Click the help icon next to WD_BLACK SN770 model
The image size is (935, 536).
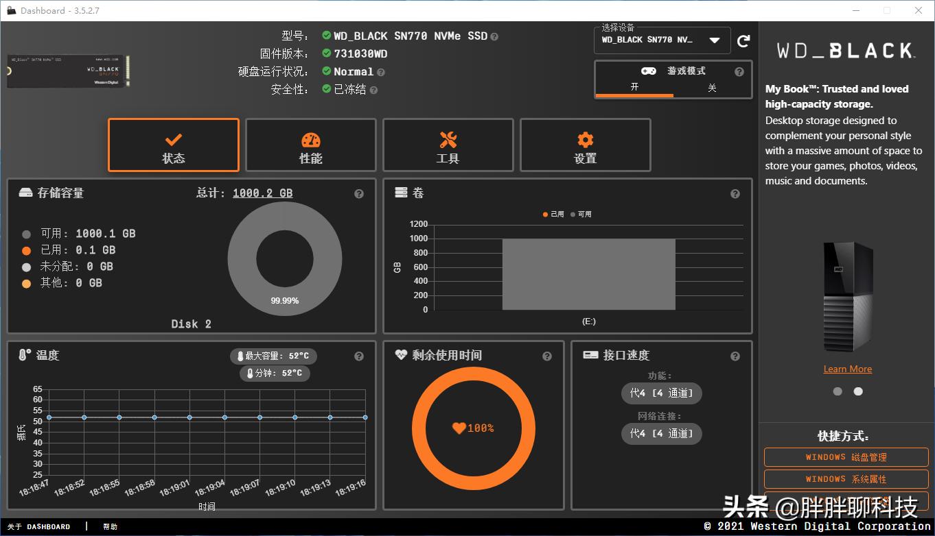(492, 36)
